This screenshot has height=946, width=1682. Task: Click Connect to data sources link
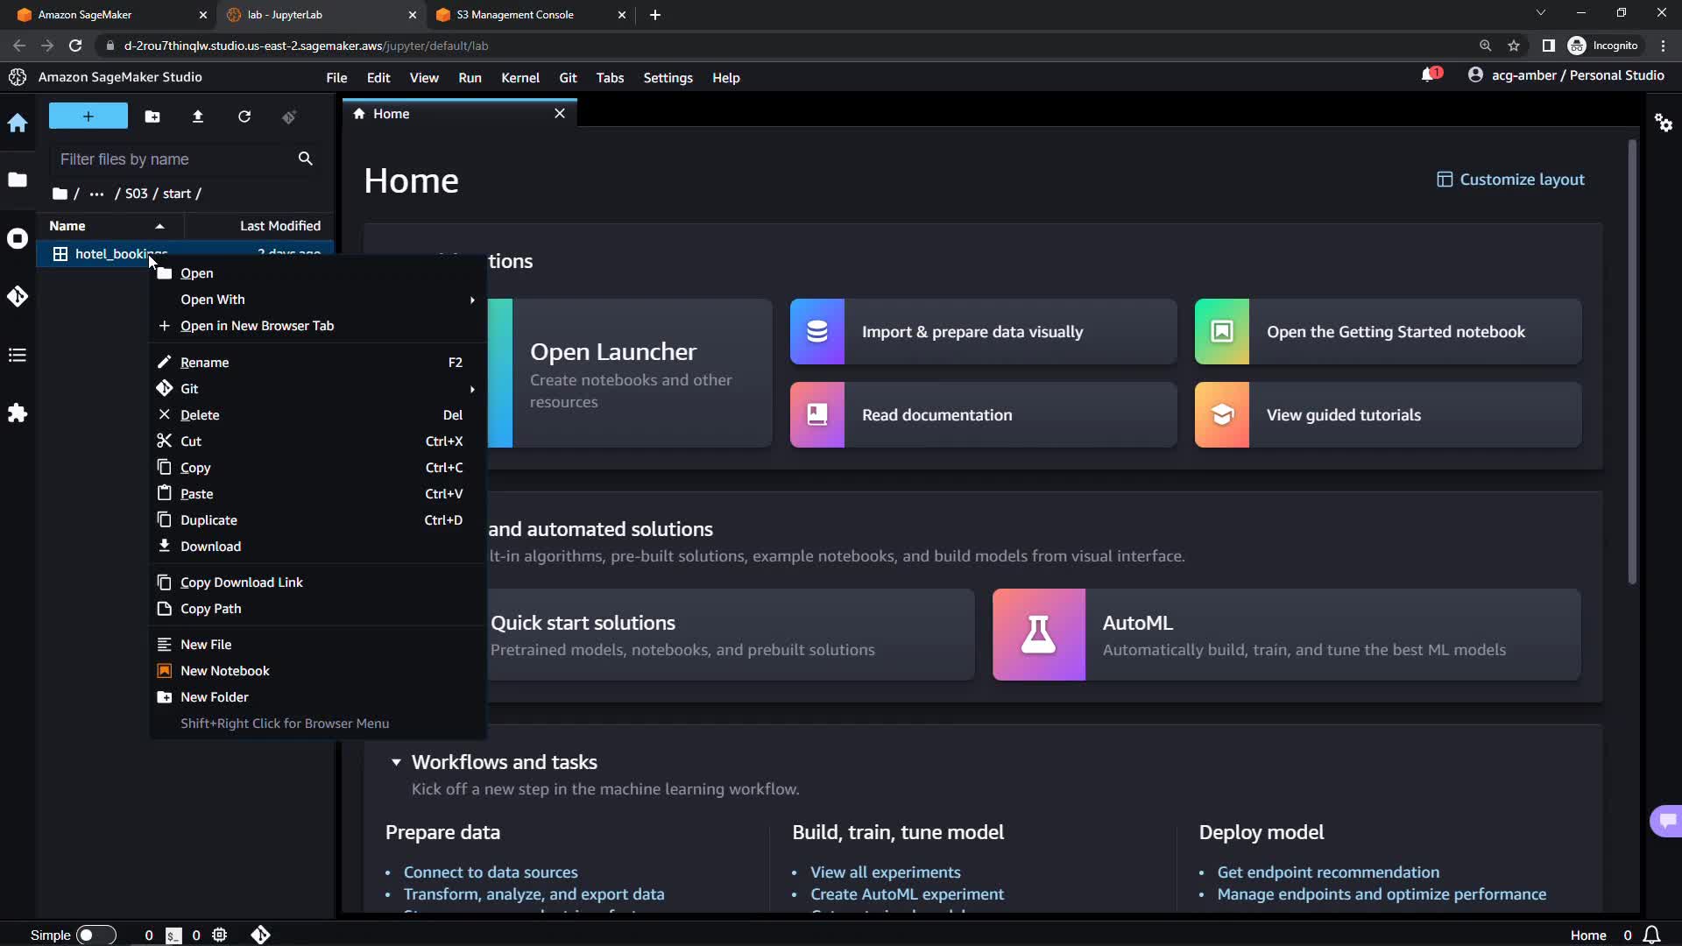[x=491, y=872]
